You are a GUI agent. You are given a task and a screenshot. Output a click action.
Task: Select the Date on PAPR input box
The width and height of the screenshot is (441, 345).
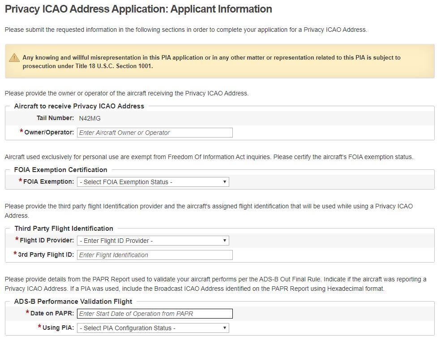(x=154, y=314)
